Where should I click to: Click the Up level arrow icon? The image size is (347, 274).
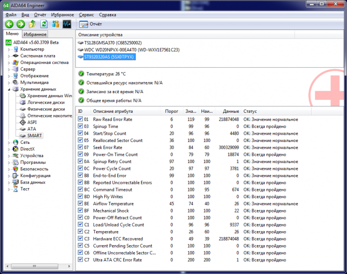coord(33,24)
